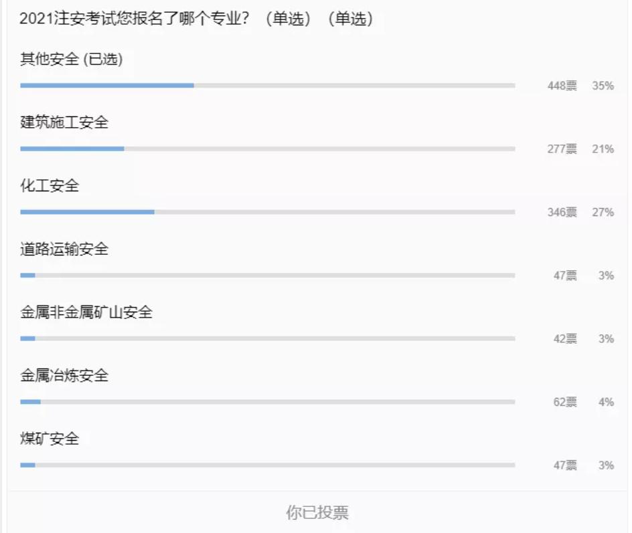Pick the 化工安全 option label
The image size is (632, 533).
tap(50, 186)
